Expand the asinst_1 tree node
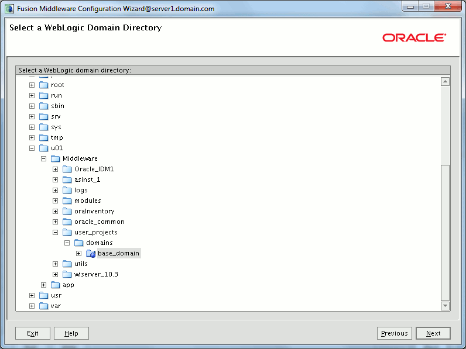 55,180
